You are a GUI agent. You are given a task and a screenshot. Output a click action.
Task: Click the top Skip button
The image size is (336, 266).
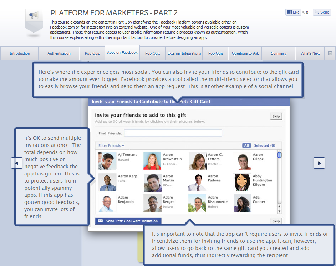click(x=276, y=116)
